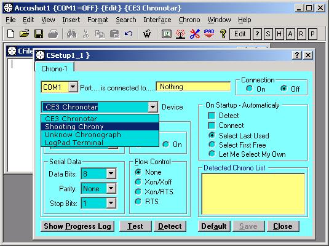Choose Let Me Select My Own option

click(x=212, y=154)
